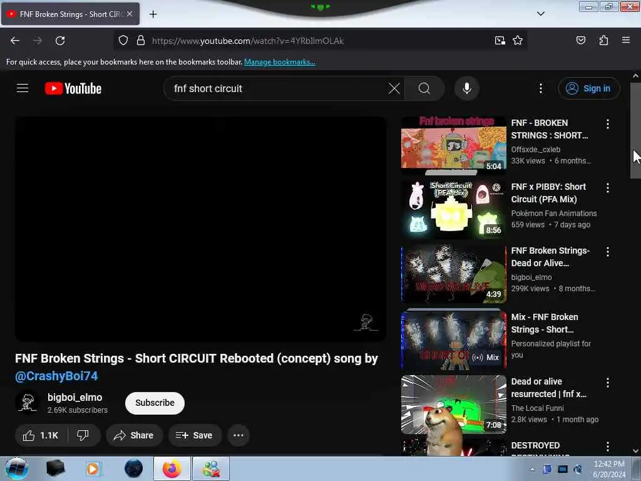Open options for FNF - BROKEN STRINGS video
The image size is (641, 481).
608,124
